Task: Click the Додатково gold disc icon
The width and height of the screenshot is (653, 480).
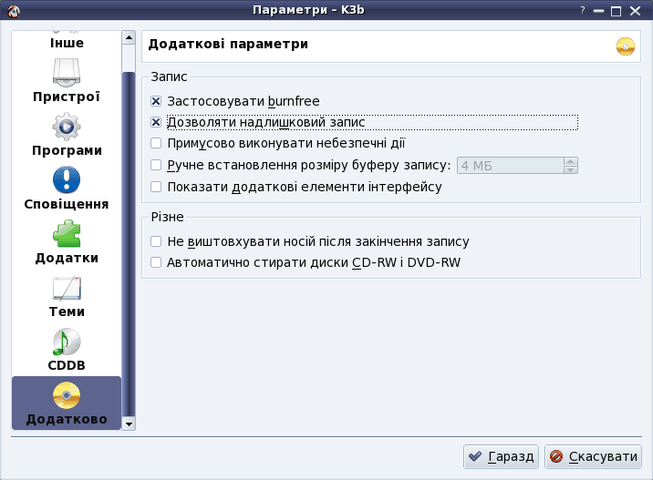Action: pos(66,395)
